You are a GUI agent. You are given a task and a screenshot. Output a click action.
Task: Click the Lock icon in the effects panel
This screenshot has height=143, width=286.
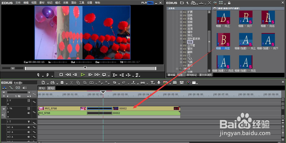click(229, 3)
